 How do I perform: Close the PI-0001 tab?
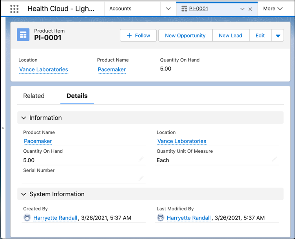point(250,9)
